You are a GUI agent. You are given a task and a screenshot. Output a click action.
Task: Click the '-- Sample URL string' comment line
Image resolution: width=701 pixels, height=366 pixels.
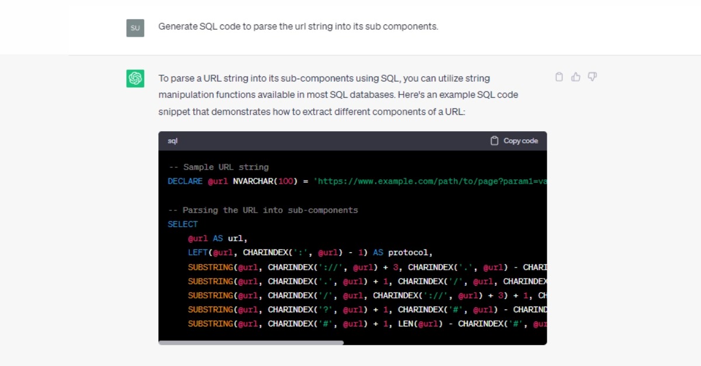(218, 167)
